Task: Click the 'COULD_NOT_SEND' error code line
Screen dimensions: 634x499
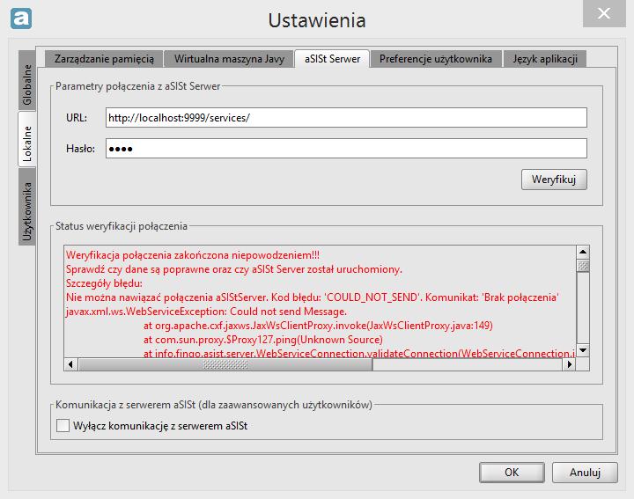Action: (x=312, y=297)
